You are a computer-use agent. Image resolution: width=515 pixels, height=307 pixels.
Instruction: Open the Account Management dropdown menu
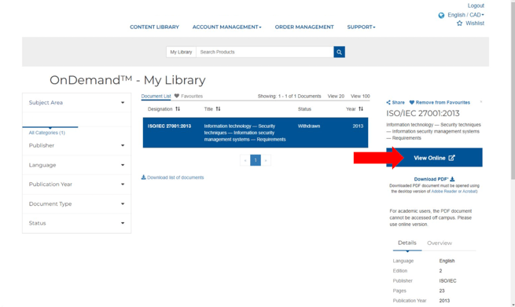[227, 27]
